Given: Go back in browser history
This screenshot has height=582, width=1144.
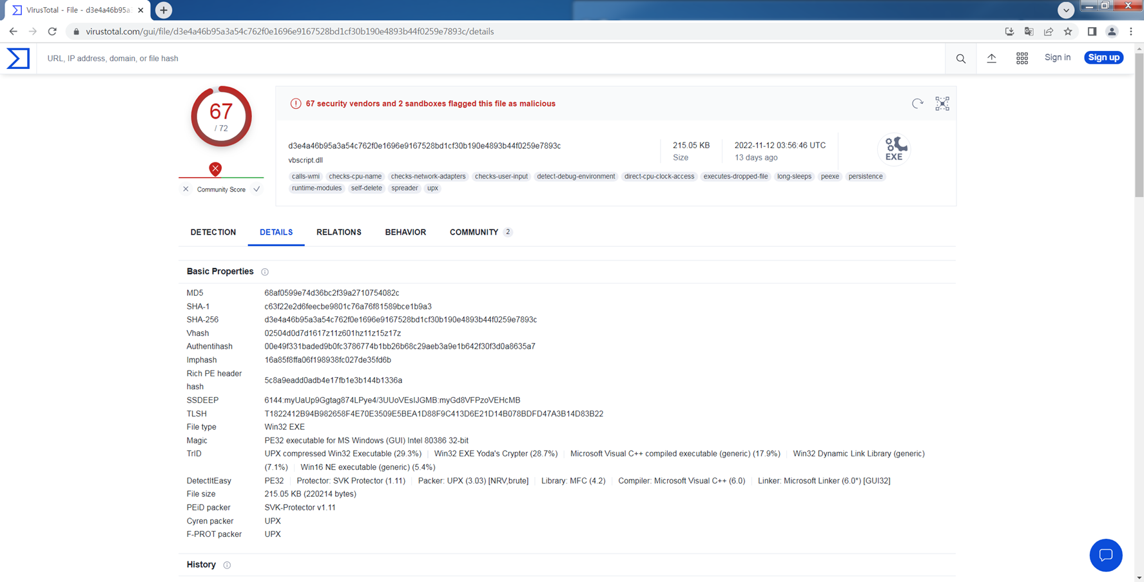Looking at the screenshot, I should coord(13,31).
